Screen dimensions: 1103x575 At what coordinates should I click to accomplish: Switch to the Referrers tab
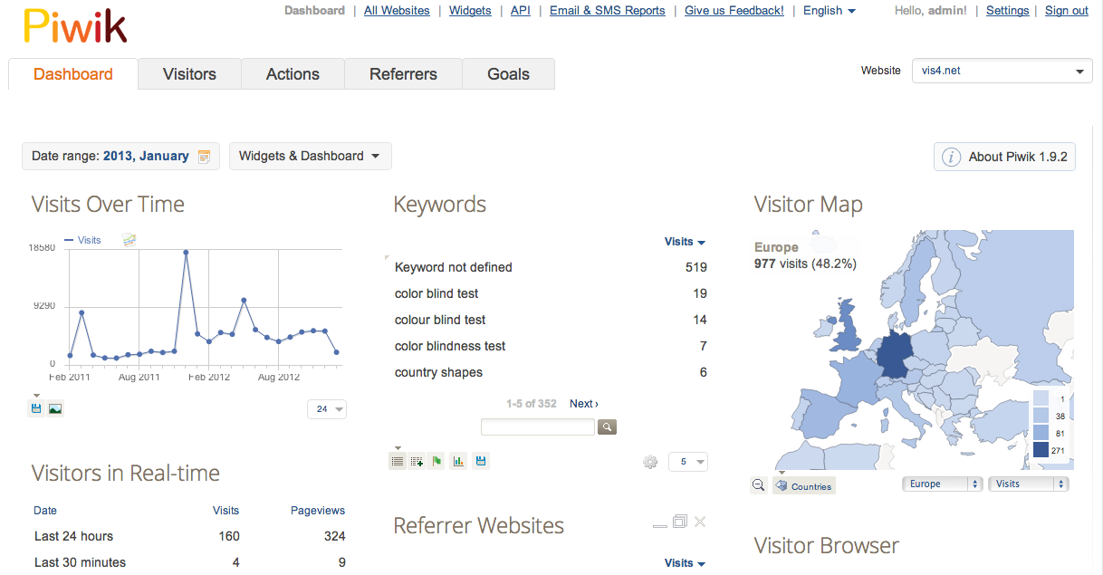[x=403, y=74]
